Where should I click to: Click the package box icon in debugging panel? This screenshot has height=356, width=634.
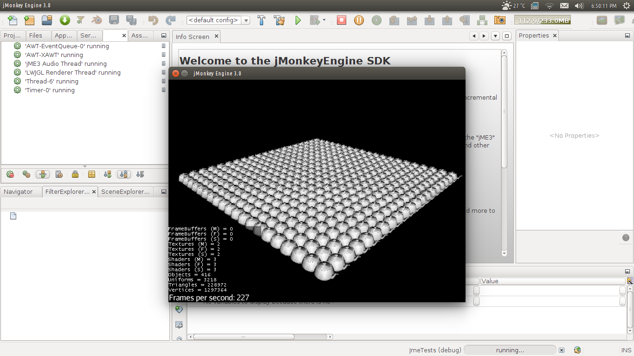click(91, 174)
